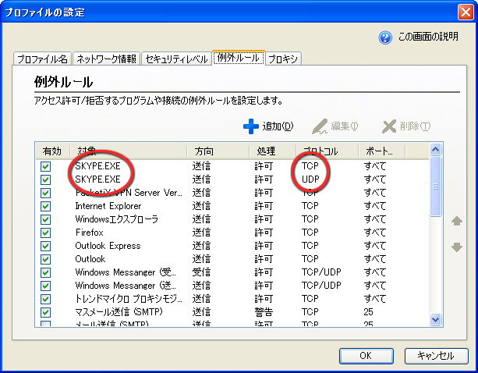
Task: Click the キャンセル button
Action: (x=436, y=355)
